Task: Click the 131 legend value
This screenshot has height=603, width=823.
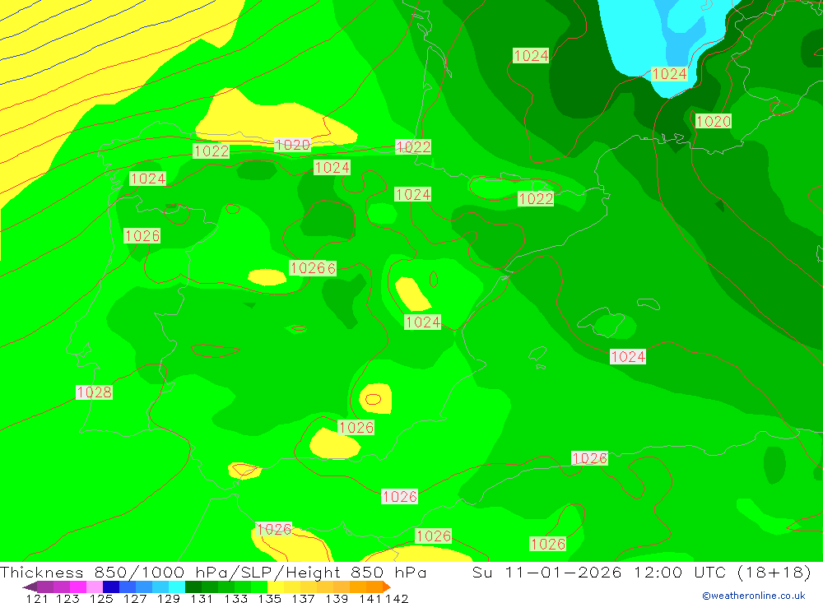Action: tap(202, 598)
